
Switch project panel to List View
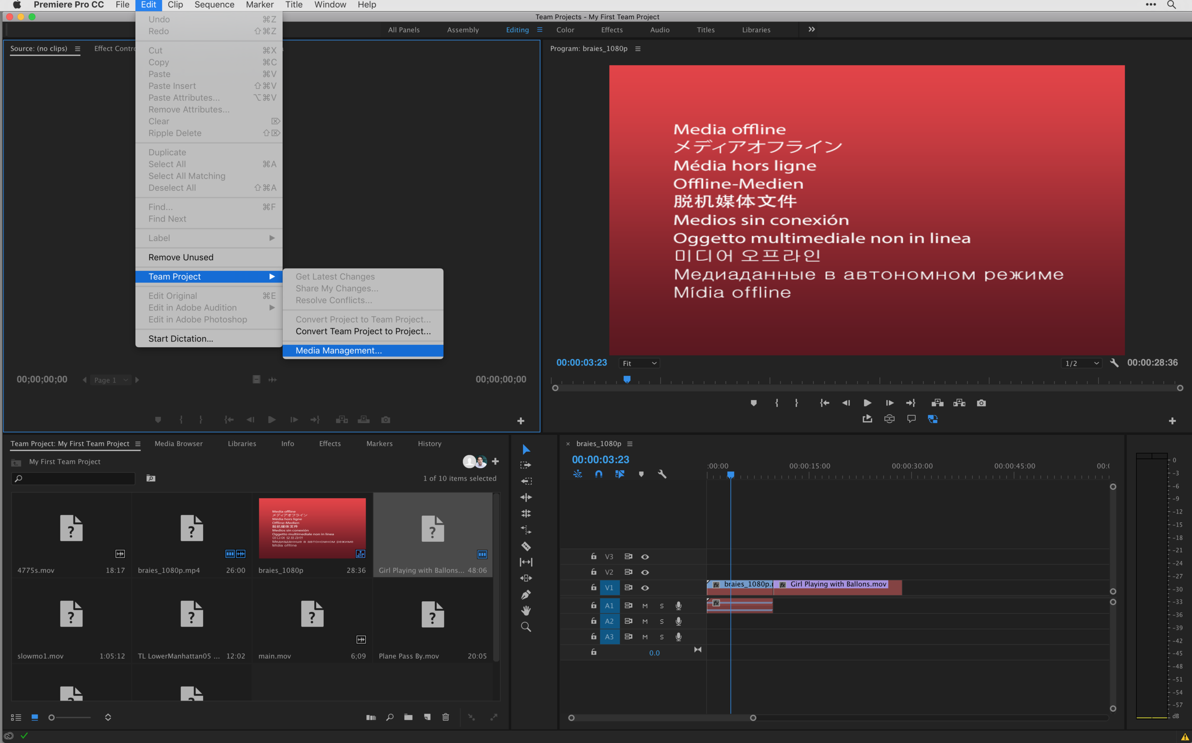pyautogui.click(x=16, y=717)
